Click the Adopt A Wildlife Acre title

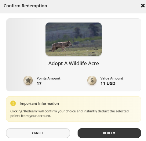click(74, 63)
